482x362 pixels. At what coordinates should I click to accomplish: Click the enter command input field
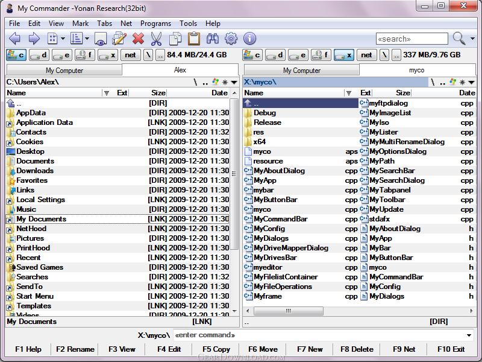pos(320,335)
